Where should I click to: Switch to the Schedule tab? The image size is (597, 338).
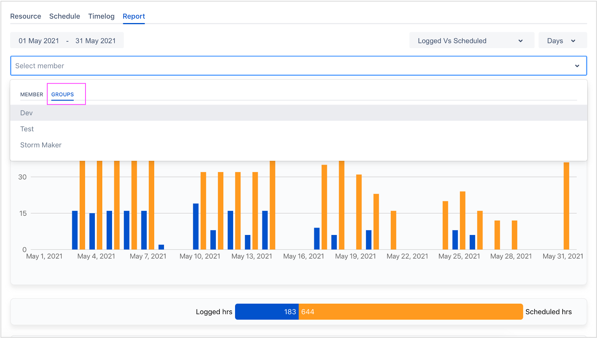(x=64, y=16)
